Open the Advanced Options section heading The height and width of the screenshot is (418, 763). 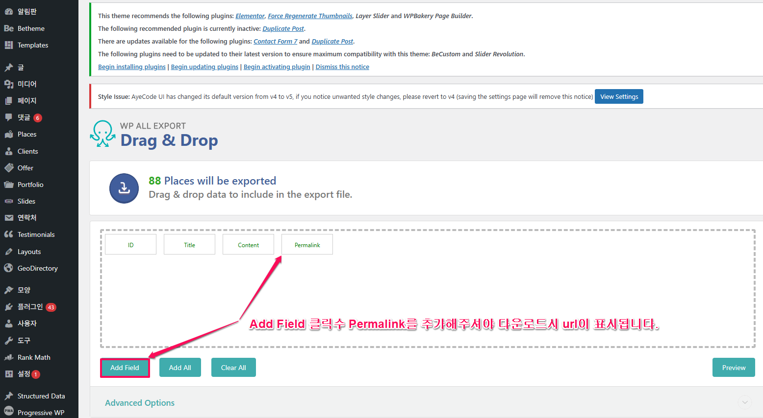tap(140, 403)
